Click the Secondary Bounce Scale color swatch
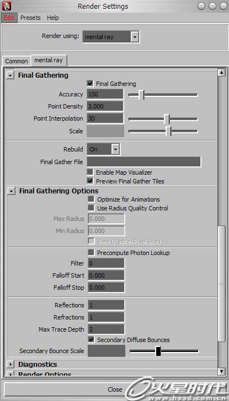 [106, 351]
